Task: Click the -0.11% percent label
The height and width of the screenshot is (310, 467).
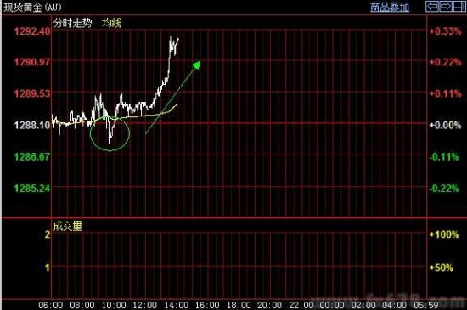Action: (x=444, y=156)
